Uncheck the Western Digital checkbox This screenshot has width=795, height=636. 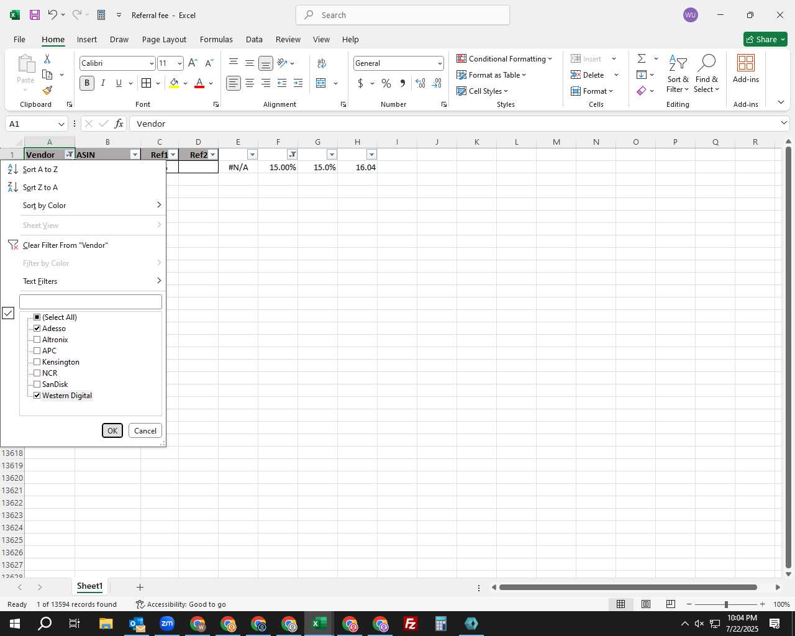(x=37, y=395)
